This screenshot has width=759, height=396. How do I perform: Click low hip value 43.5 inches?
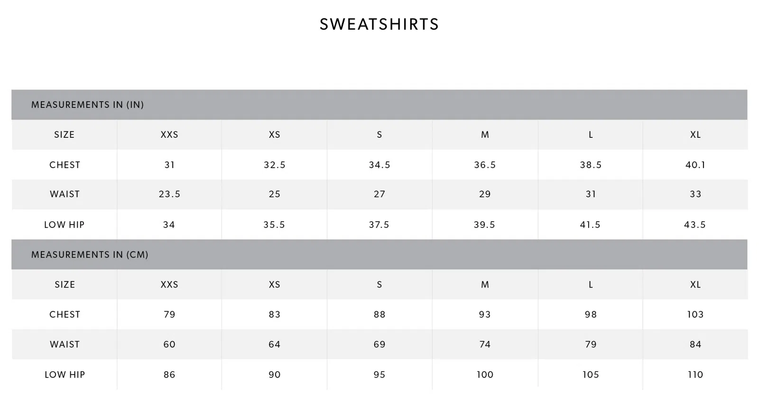695,225
